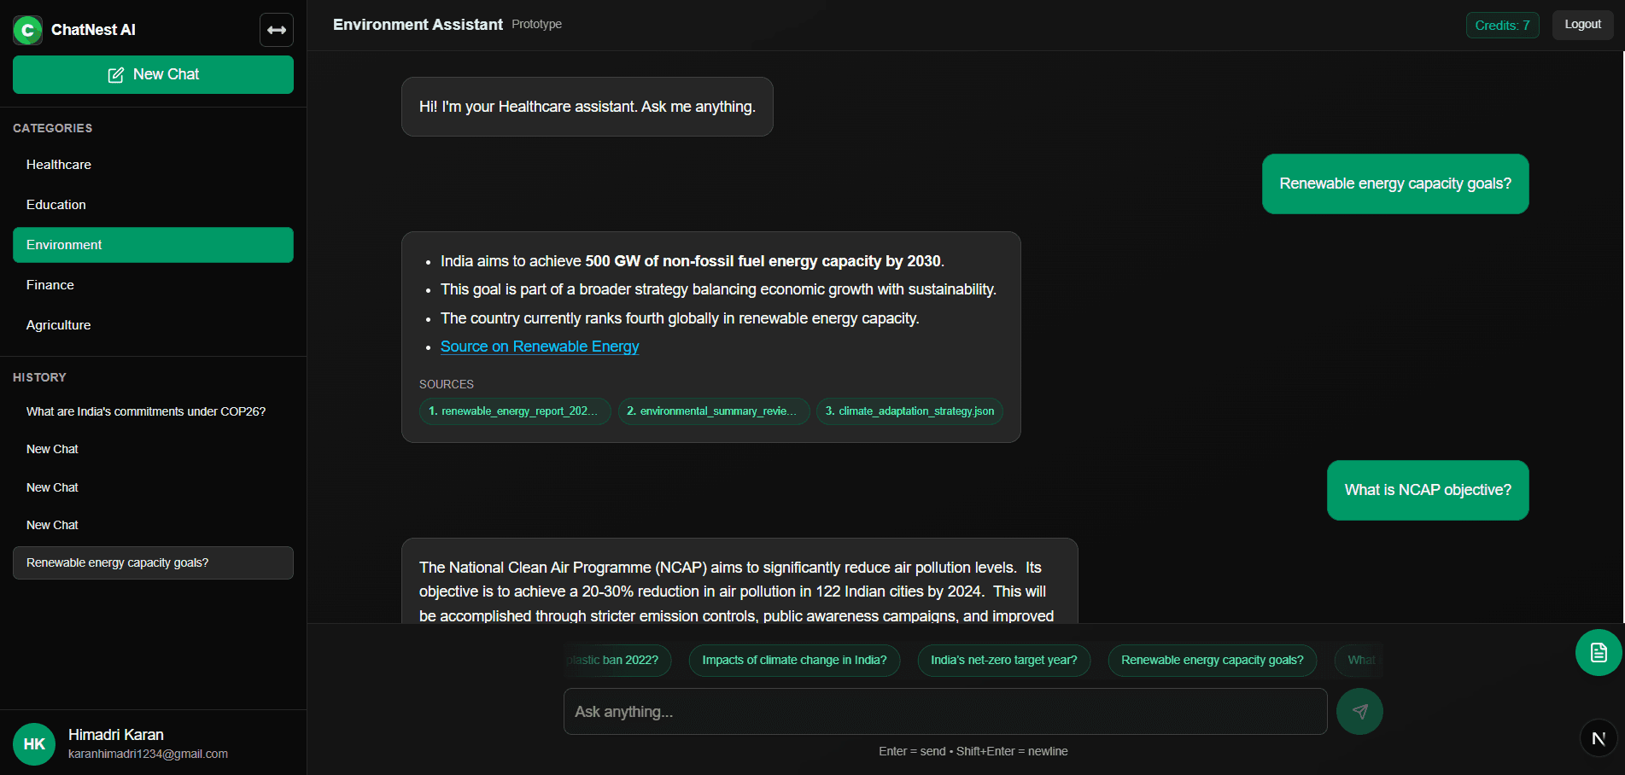Open the climate_adaptation_strategy.json source
1625x775 pixels.
point(909,411)
